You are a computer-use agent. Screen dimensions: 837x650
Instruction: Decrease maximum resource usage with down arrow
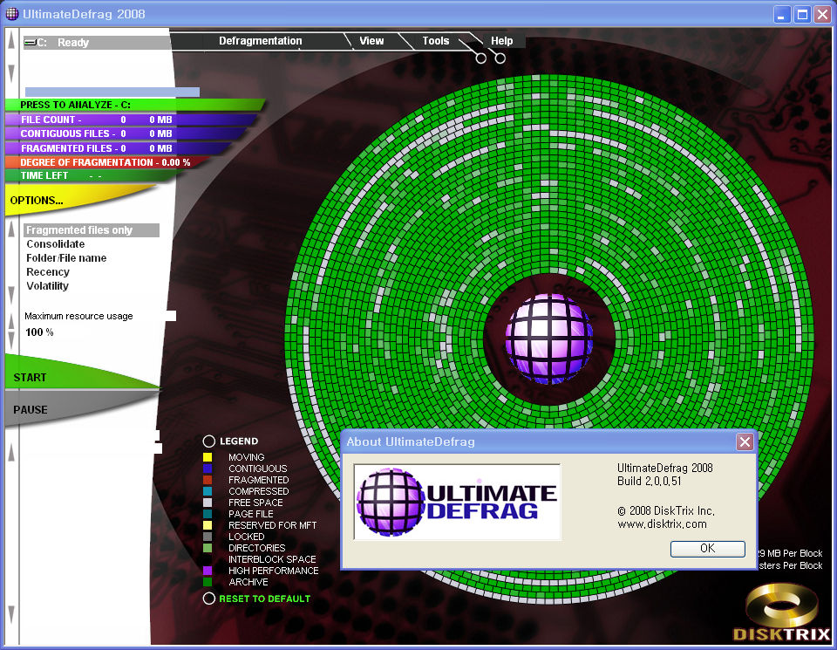[11, 341]
